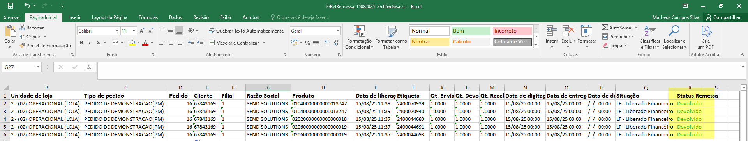Image resolution: width=748 pixels, height=141 pixels.
Task: Switch to Inserir ribbon tab
Action: click(74, 17)
